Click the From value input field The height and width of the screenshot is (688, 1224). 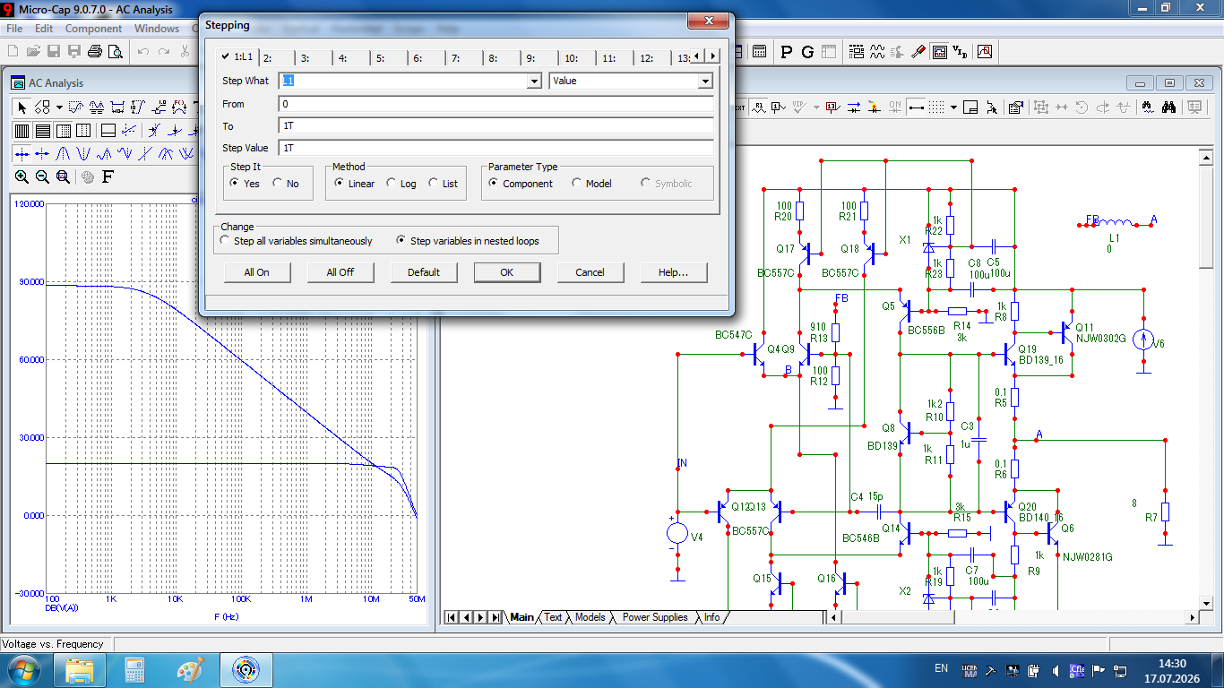[496, 104]
